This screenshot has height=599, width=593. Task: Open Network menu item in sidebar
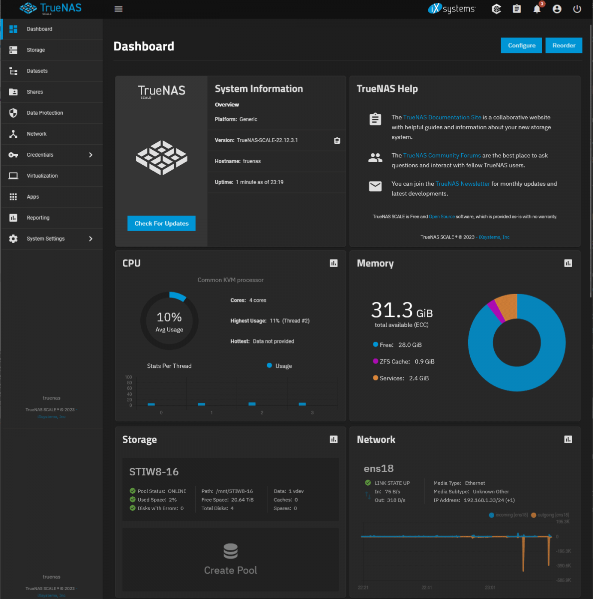[52, 134]
